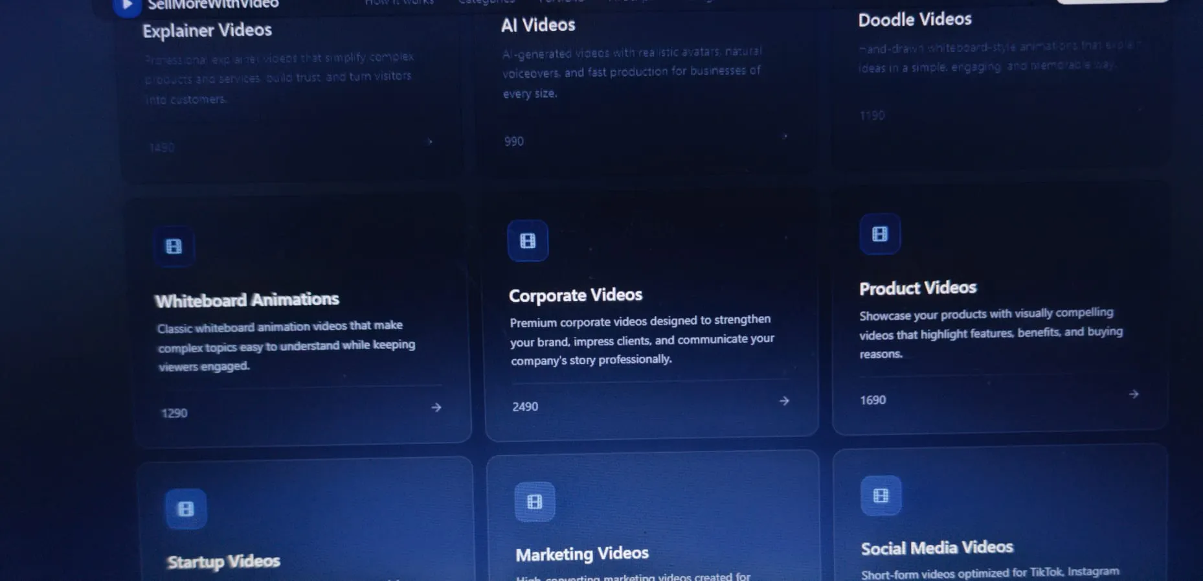The width and height of the screenshot is (1203, 581).
Task: Click the 'Classic whiteboard animation videos' description
Action: pyautogui.click(x=286, y=346)
